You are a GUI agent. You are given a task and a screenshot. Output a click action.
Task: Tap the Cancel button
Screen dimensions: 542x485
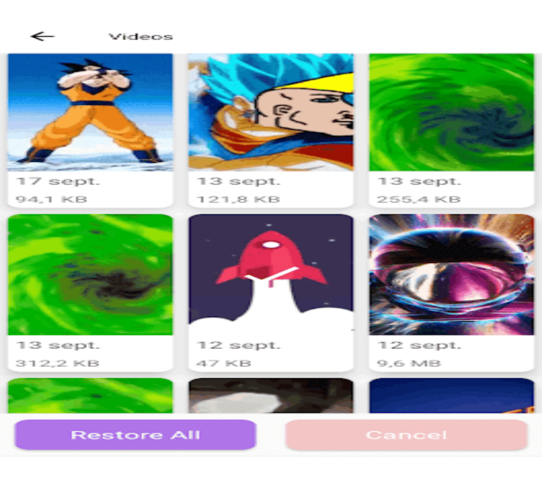coord(406,435)
